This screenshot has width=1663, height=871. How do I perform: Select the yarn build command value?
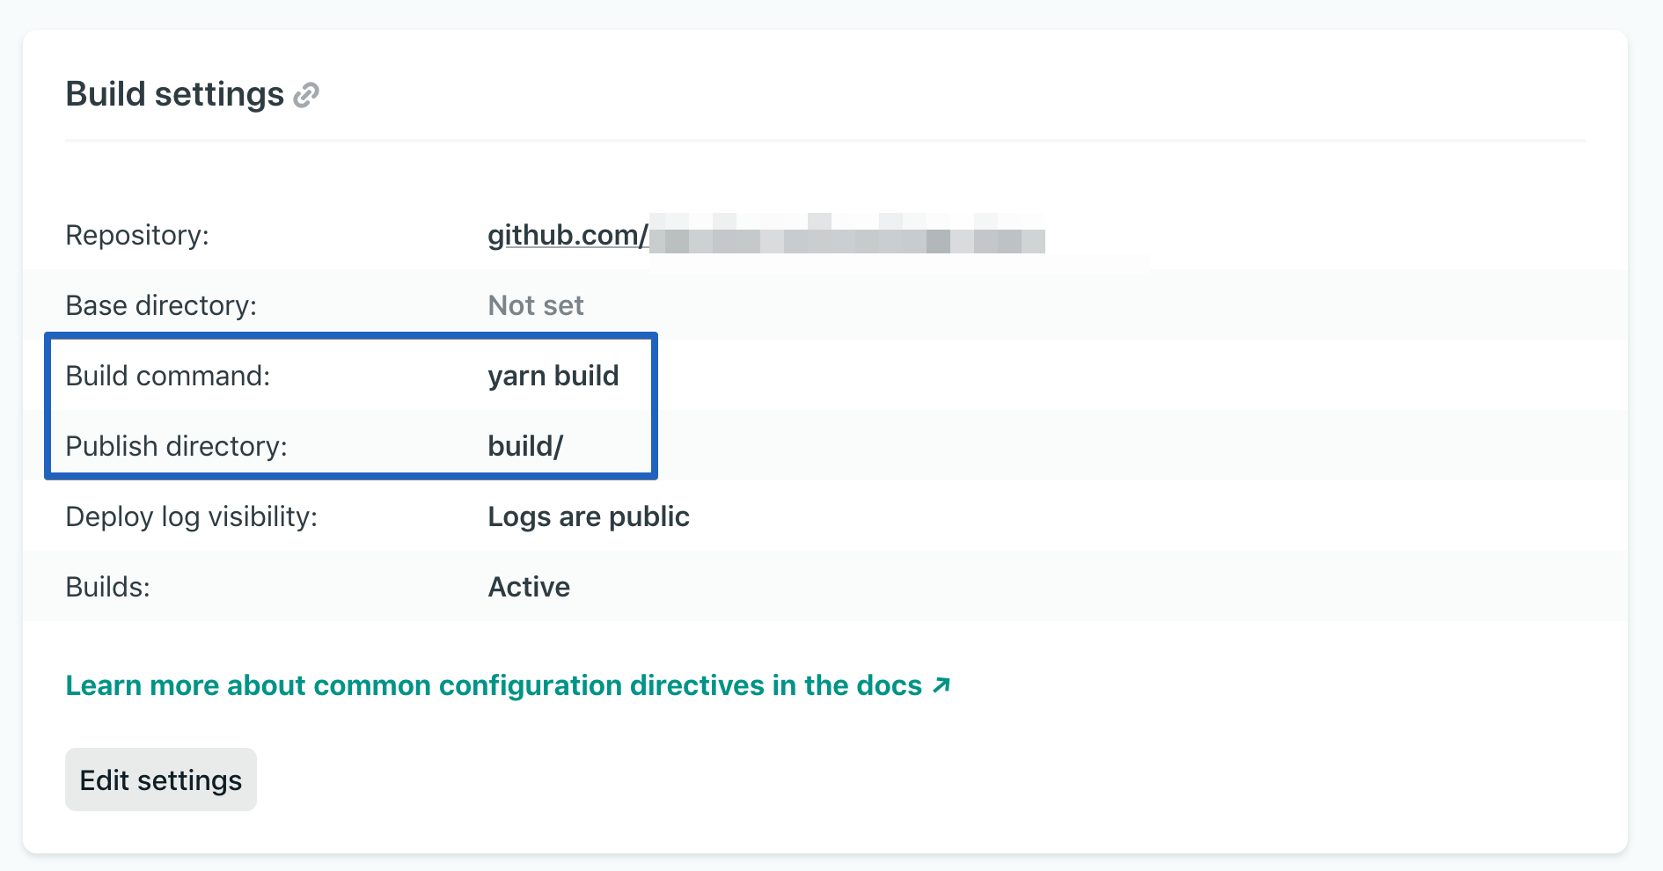pyautogui.click(x=553, y=376)
